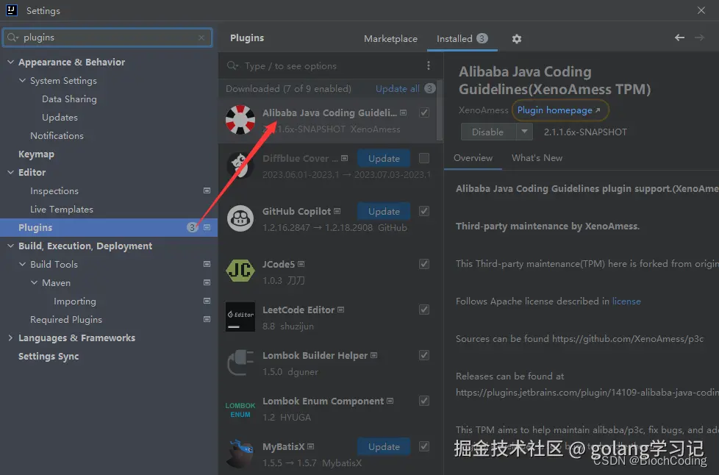Navigate forward with the right arrow

point(699,37)
